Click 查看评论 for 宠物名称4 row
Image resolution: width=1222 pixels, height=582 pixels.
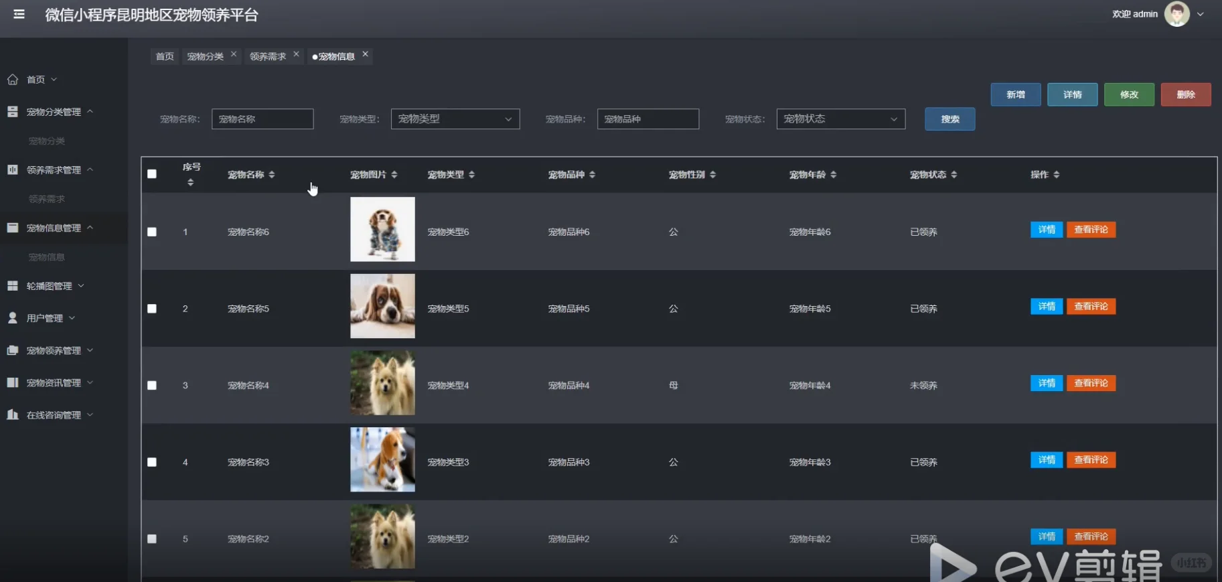pos(1091,383)
